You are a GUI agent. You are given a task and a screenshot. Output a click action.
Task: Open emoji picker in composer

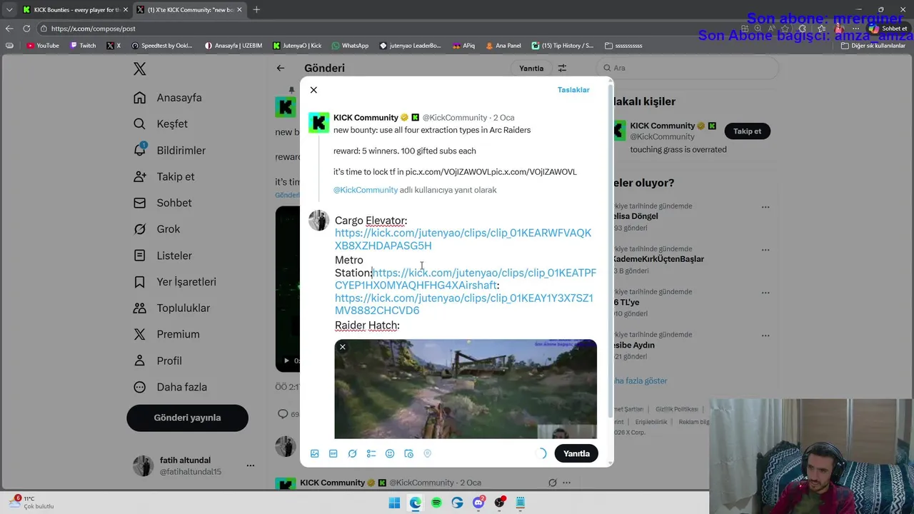pos(390,453)
